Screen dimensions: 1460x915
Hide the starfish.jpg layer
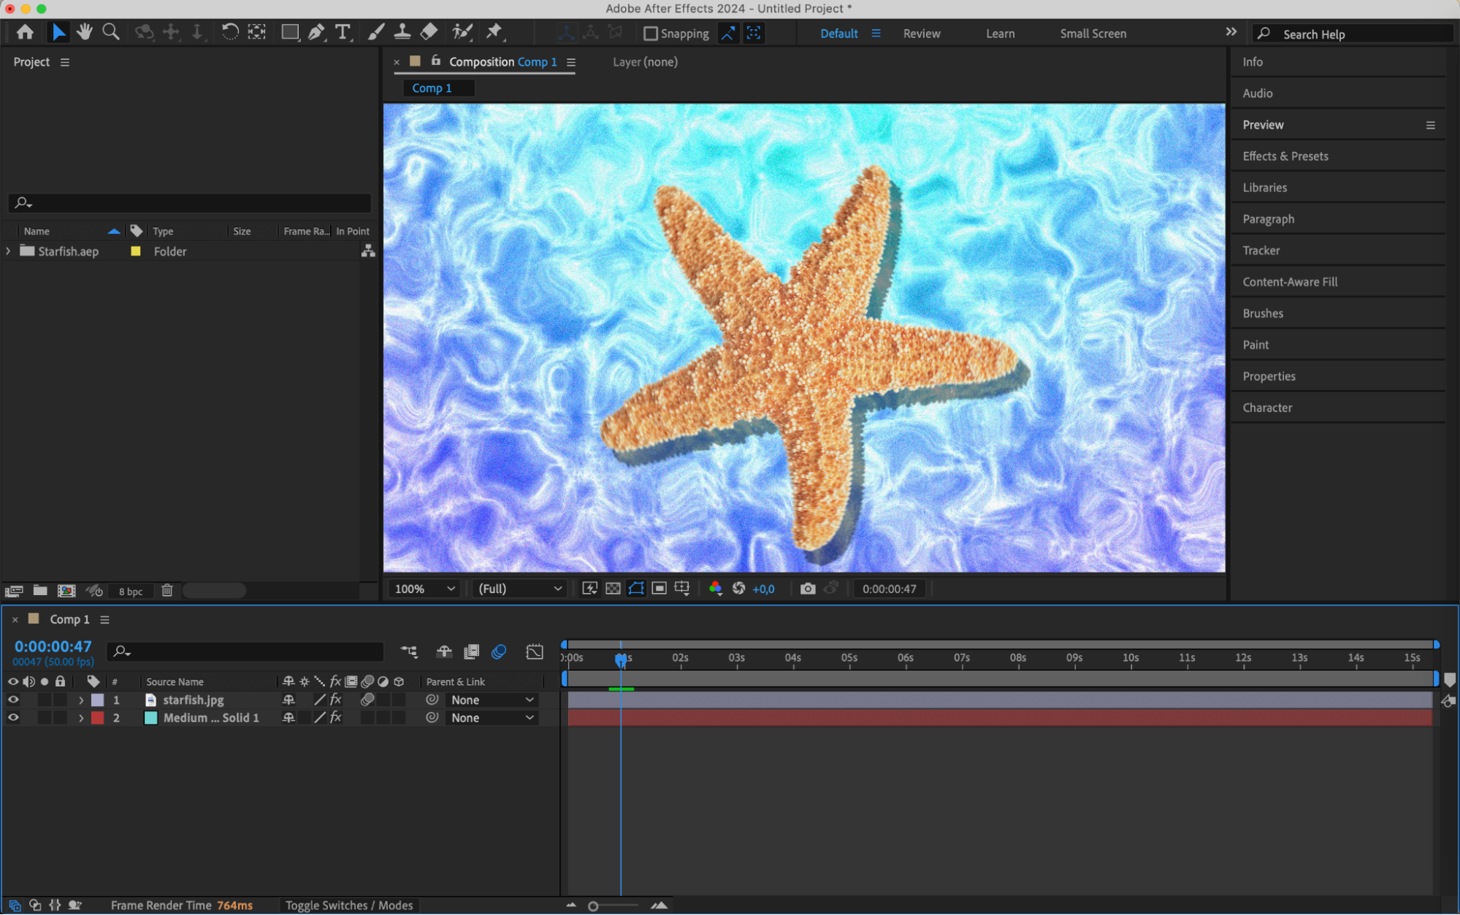[x=13, y=700]
